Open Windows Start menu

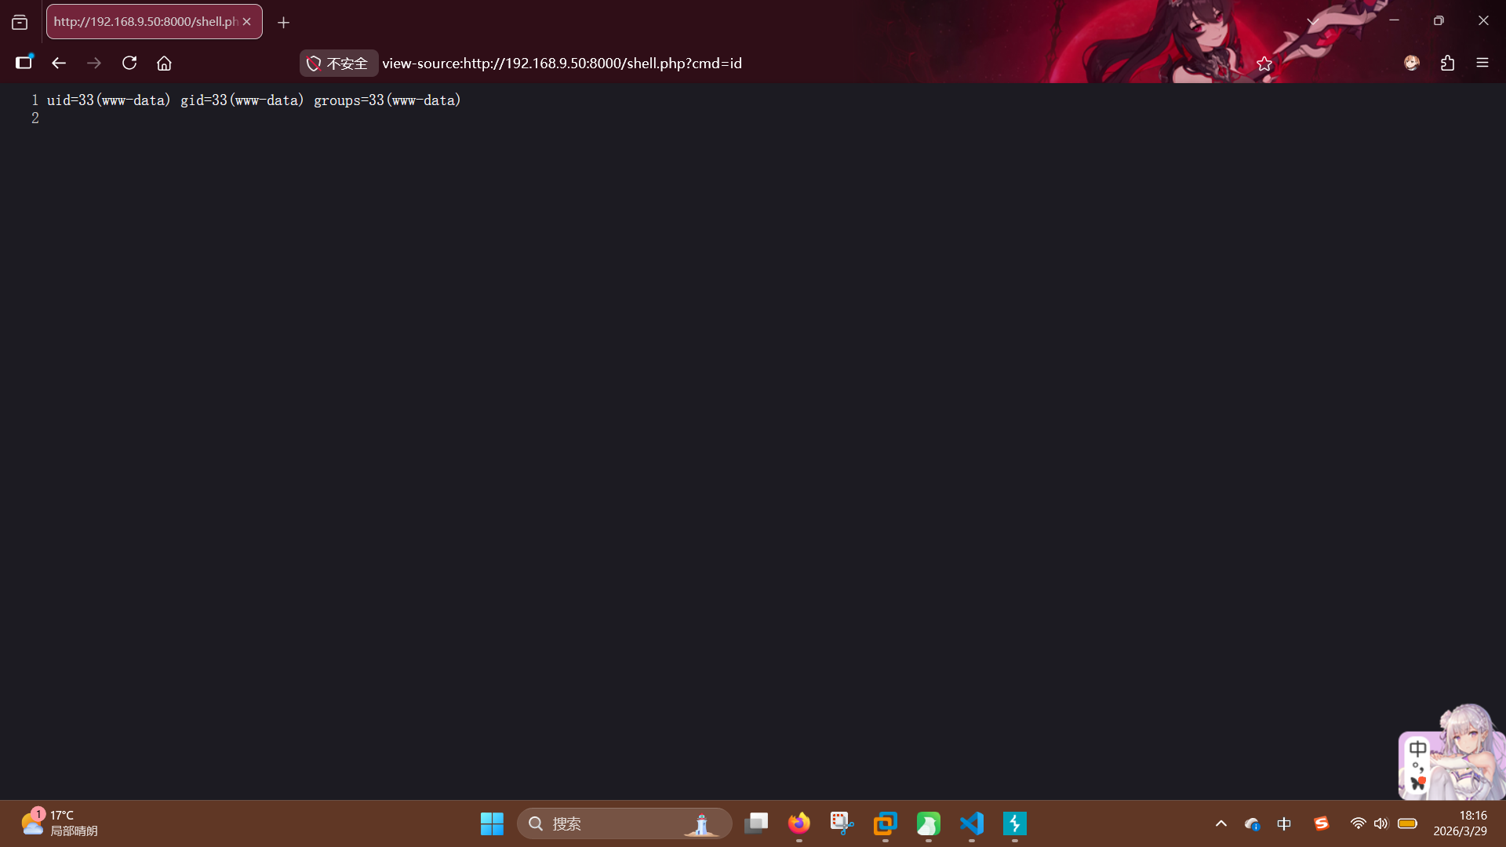[x=492, y=823]
